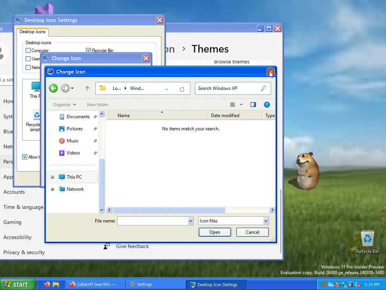Viewport: 386px width, 290px height.
Task: Click the pin icon next to Videos
Action: pos(95,153)
